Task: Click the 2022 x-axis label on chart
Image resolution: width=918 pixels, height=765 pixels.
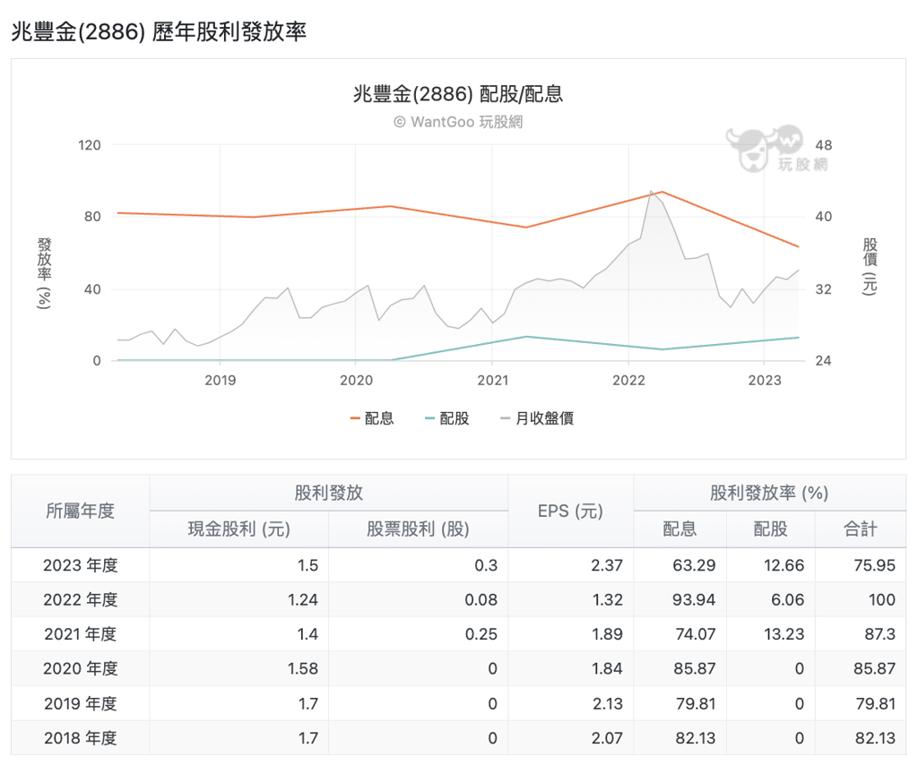Action: [x=628, y=380]
